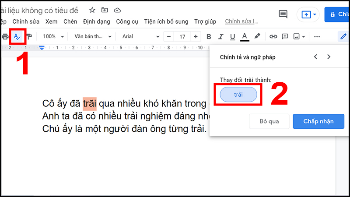Open the more toolbar options ellipsis
The width and height of the screenshot is (350, 197).
pyautogui.click(x=317, y=37)
